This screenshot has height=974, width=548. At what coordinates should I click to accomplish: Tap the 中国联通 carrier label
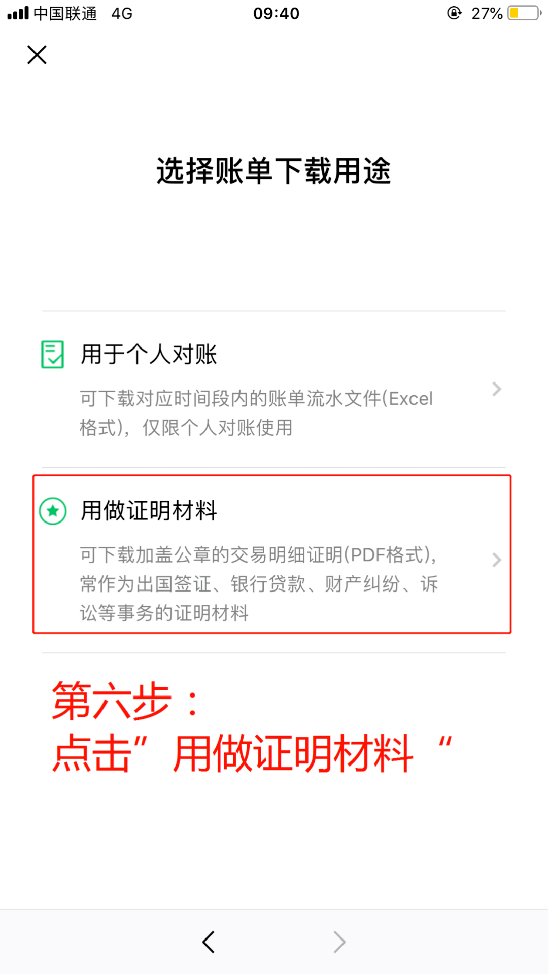coord(65,13)
